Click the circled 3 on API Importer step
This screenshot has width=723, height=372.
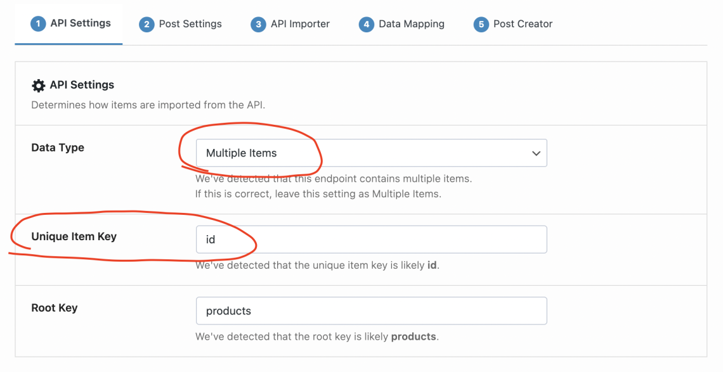(x=257, y=24)
